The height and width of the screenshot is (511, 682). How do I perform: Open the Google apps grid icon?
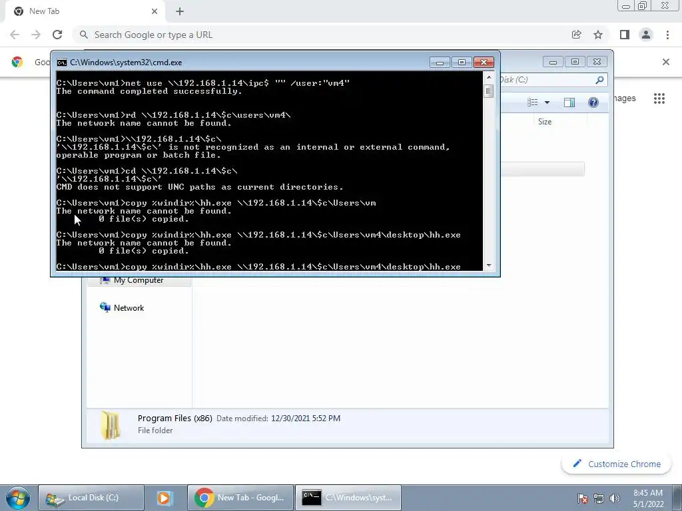pyautogui.click(x=659, y=98)
